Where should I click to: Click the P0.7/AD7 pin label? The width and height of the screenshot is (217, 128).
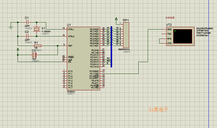tap(95, 46)
